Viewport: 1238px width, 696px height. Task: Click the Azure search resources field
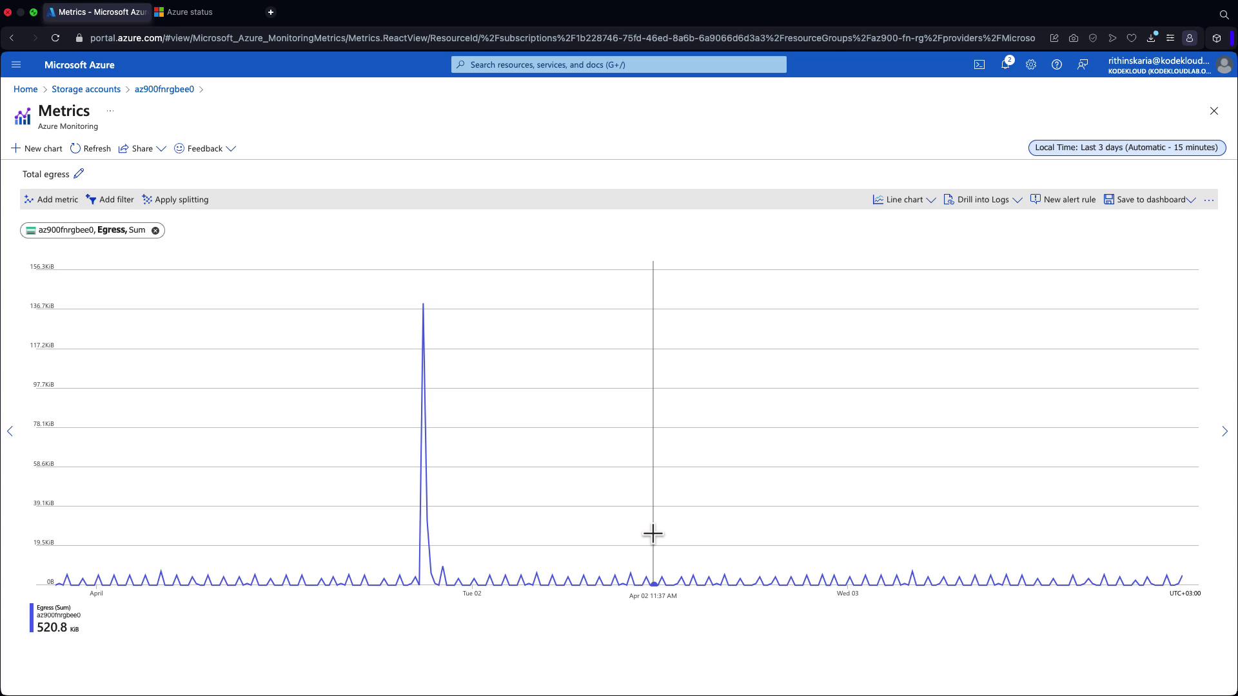pos(618,64)
